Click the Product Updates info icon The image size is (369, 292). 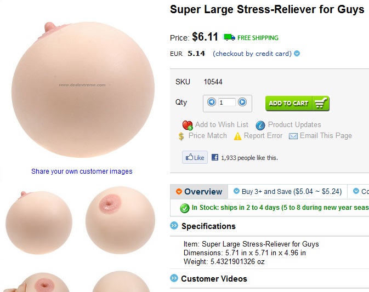[260, 125]
